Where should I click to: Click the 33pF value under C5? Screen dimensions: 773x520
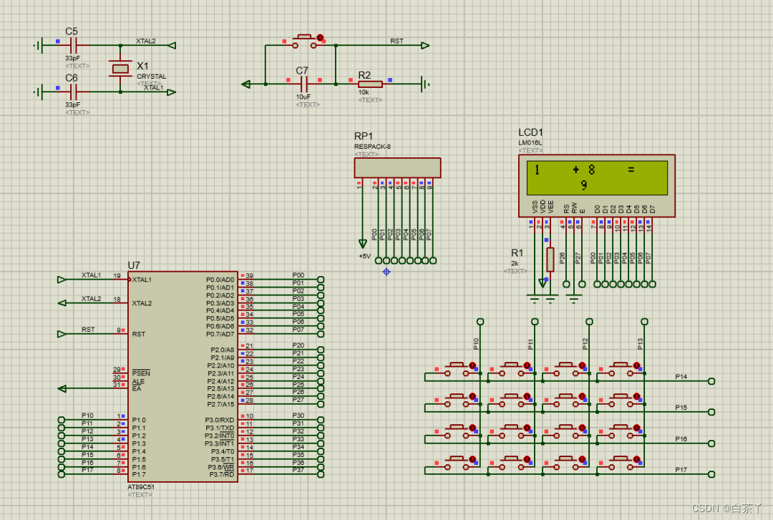pos(72,58)
